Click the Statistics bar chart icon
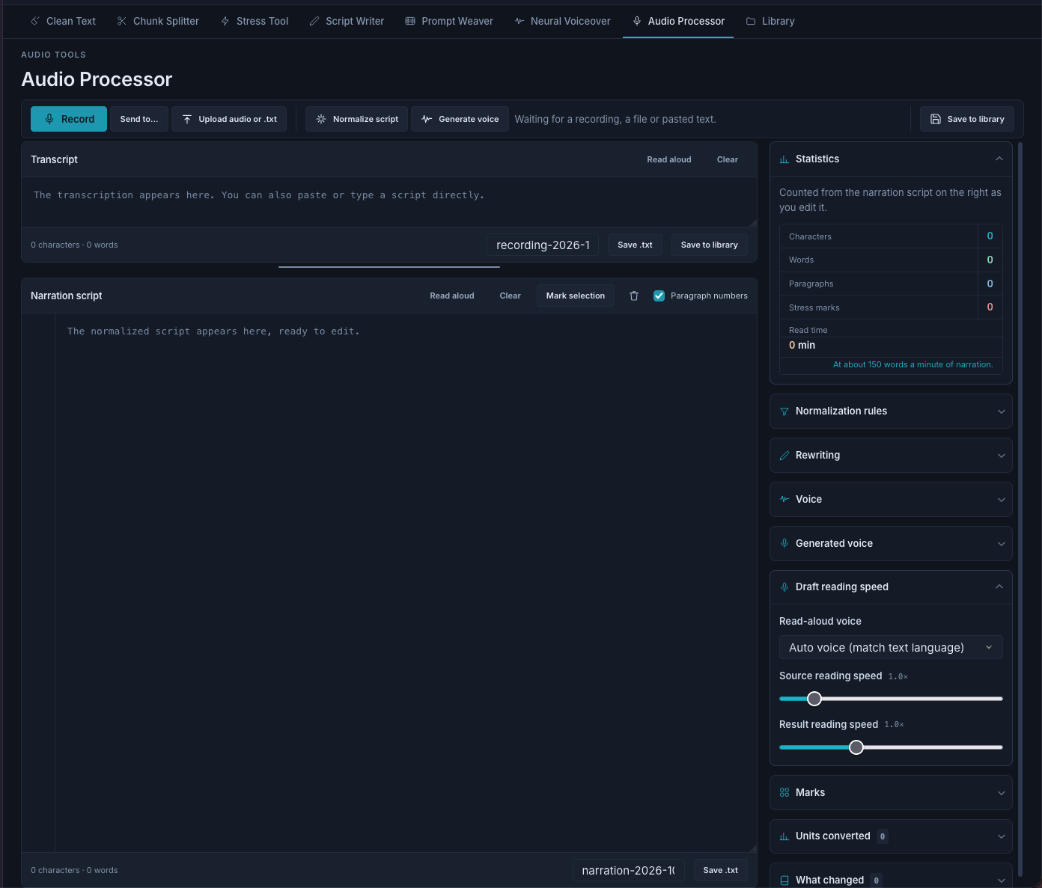Image resolution: width=1042 pixels, height=888 pixels. click(x=784, y=159)
